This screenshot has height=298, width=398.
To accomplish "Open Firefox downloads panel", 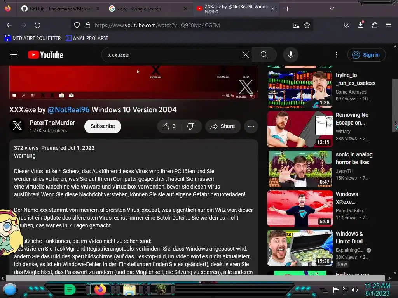I will click(x=361, y=24).
